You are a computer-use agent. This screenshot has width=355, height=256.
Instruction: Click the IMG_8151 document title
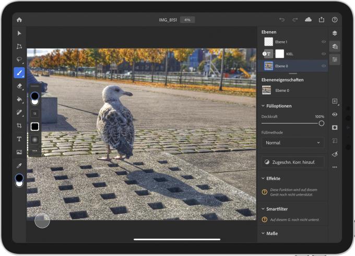coord(168,20)
